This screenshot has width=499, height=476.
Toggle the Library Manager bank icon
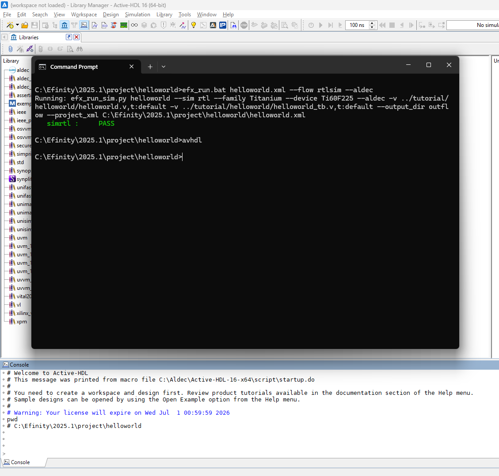tap(65, 25)
